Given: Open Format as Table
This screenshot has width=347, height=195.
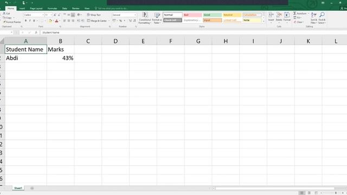Looking at the screenshot, I should coord(157,18).
